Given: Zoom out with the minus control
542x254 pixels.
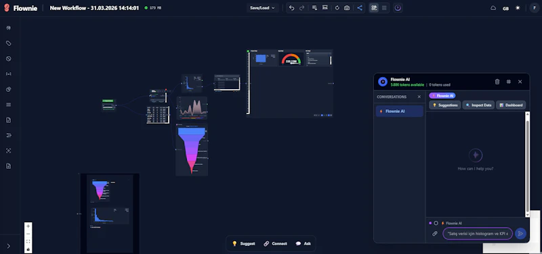Looking at the screenshot, I should [x=28, y=234].
